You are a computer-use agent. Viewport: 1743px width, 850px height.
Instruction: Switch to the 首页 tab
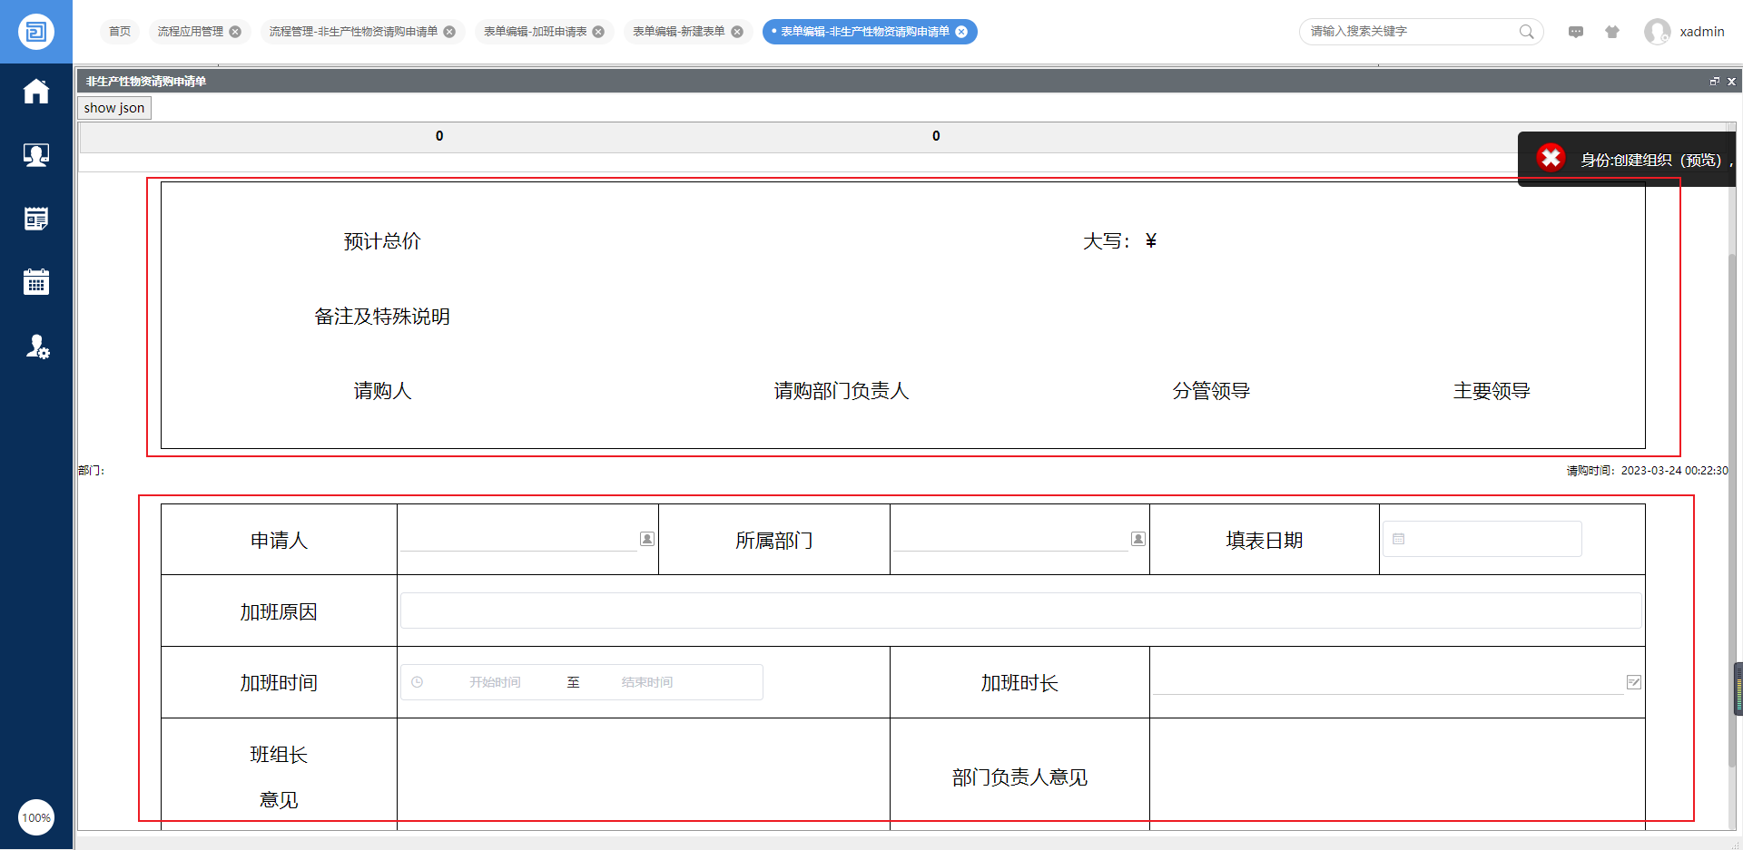[120, 32]
